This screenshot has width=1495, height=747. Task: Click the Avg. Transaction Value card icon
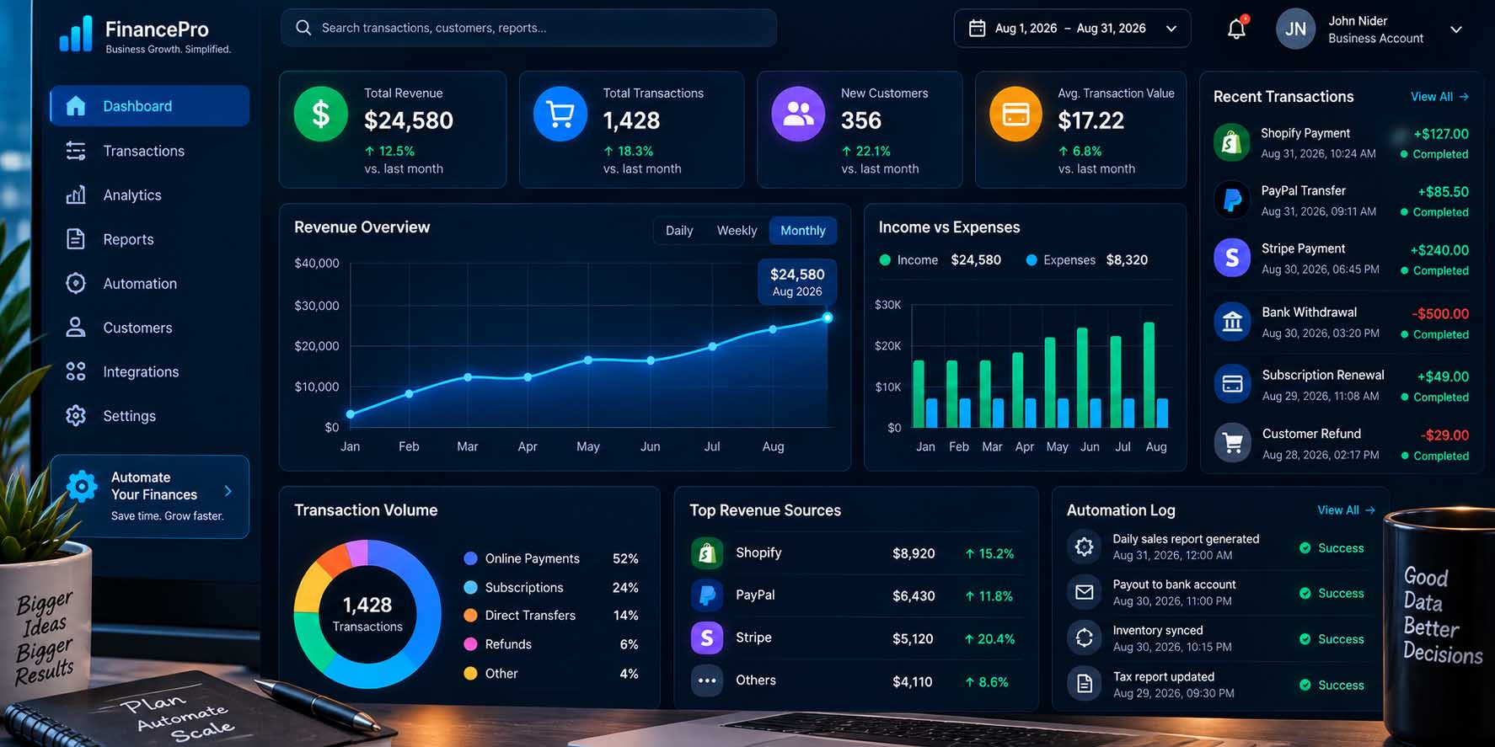coord(1015,114)
